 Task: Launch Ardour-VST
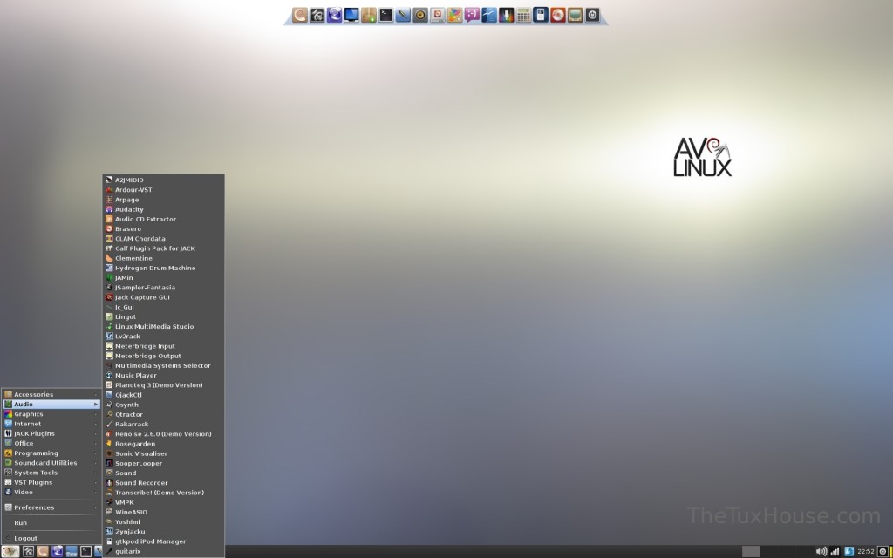click(x=163, y=189)
